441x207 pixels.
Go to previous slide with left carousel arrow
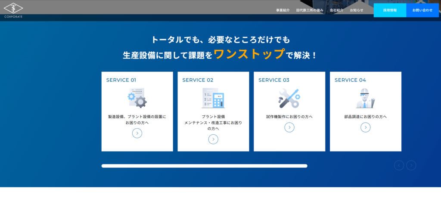pos(399,165)
